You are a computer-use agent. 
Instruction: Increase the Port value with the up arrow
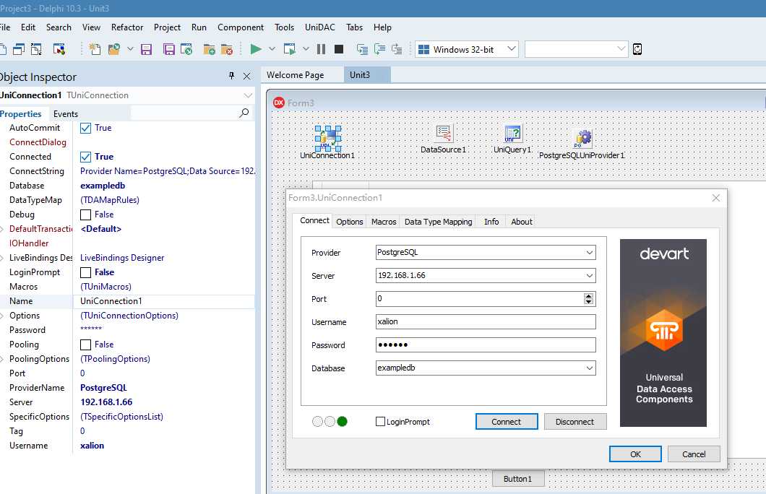tap(589, 296)
